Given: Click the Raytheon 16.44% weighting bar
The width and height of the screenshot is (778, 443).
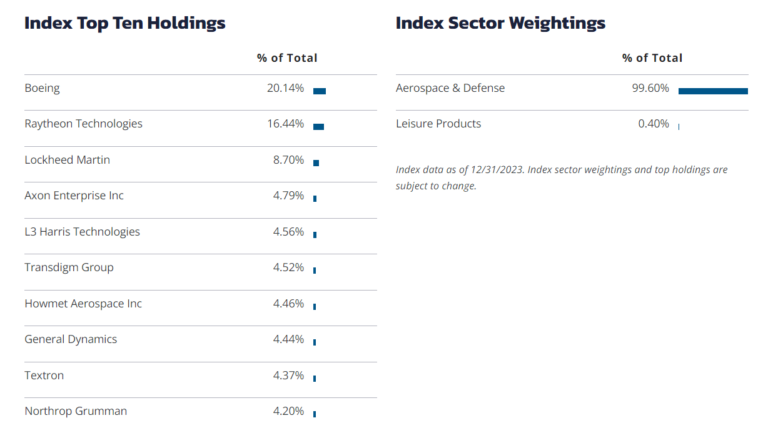Looking at the screenshot, I should (318, 127).
